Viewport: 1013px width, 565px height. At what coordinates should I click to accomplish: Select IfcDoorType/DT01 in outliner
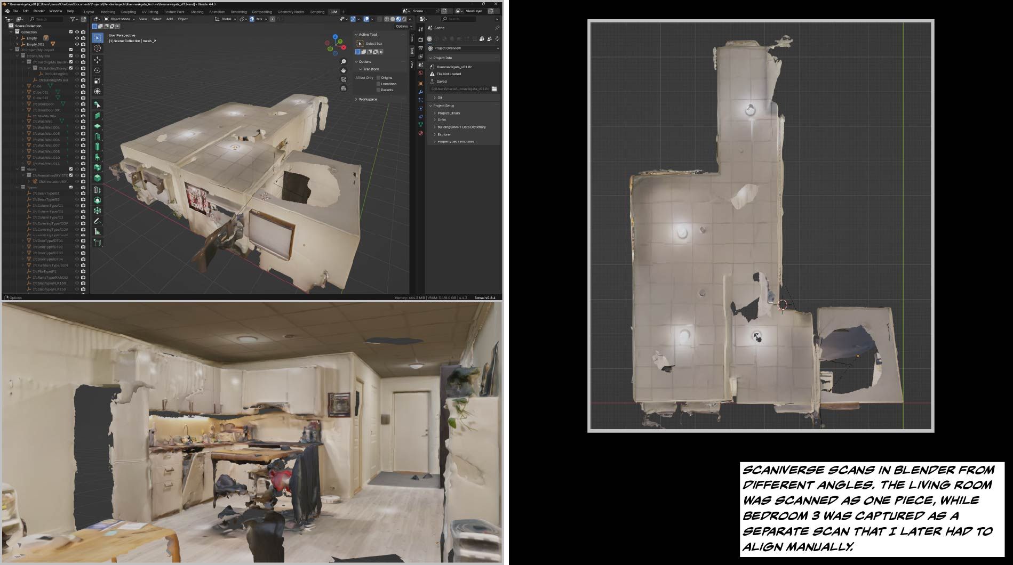pos(47,241)
